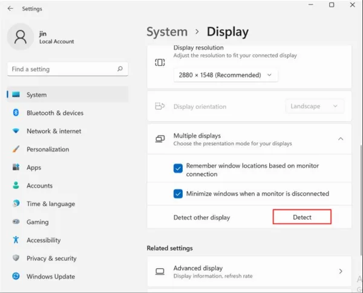
Task: Click the Windows Update sync icon
Action: coord(16,276)
